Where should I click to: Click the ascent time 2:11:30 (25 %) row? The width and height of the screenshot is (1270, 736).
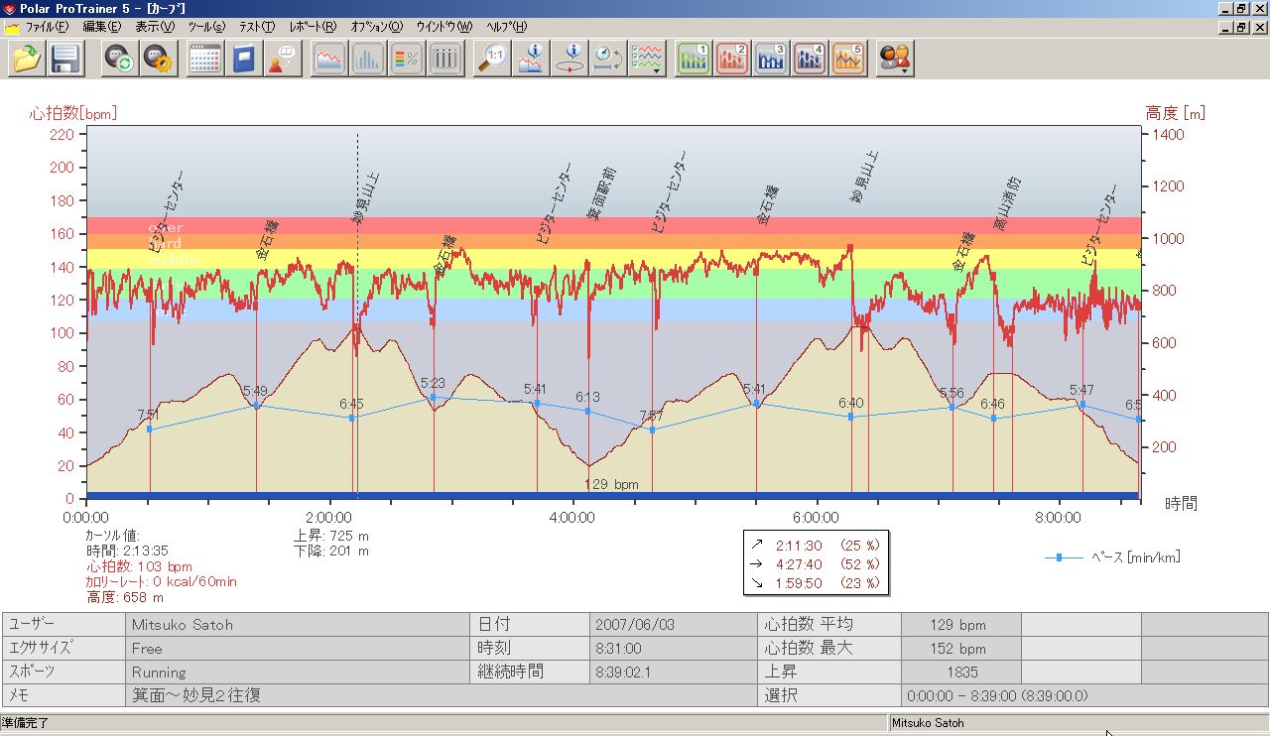point(815,546)
